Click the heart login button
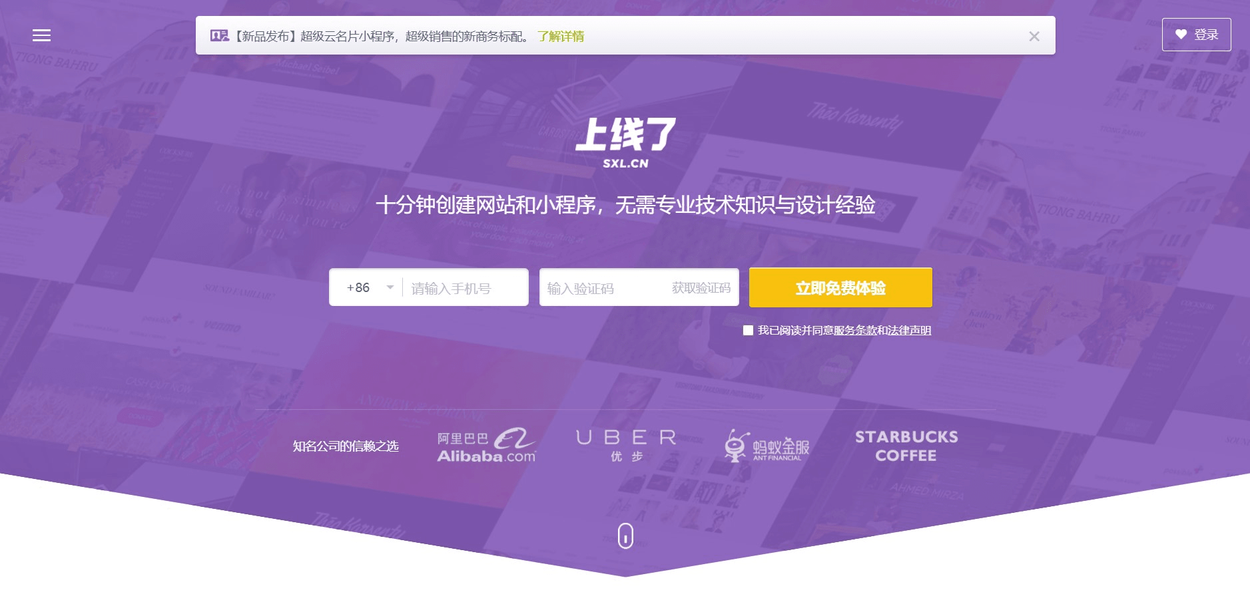Screen dimensions: 1250x616 coord(1196,35)
